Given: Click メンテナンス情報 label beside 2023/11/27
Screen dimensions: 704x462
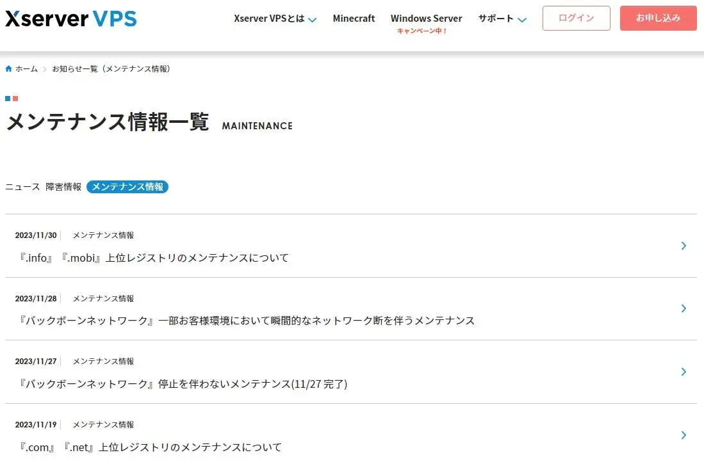Looking at the screenshot, I should click(103, 361).
